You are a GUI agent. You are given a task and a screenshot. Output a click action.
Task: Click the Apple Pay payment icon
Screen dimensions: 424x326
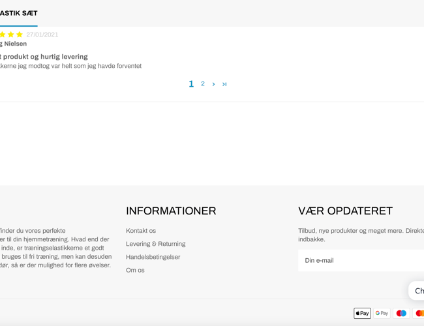[362, 314]
